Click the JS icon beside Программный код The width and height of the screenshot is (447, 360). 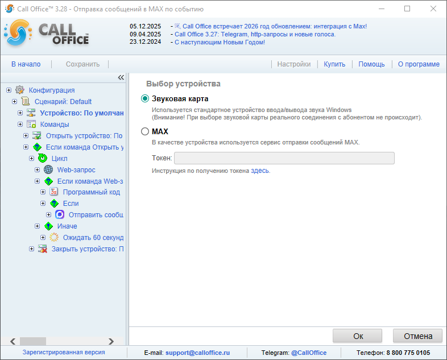54,192
